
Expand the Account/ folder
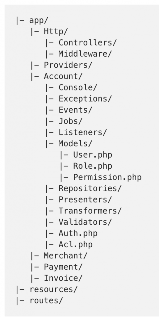(63, 76)
